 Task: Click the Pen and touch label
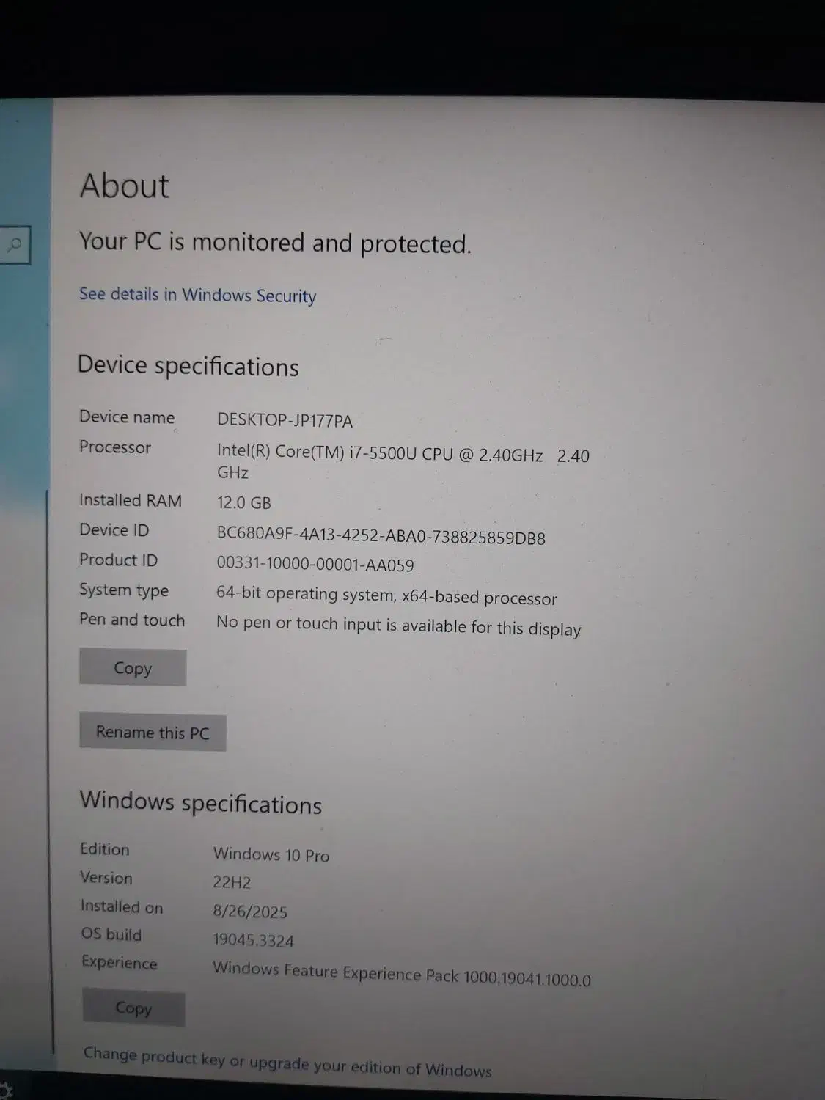pos(132,620)
